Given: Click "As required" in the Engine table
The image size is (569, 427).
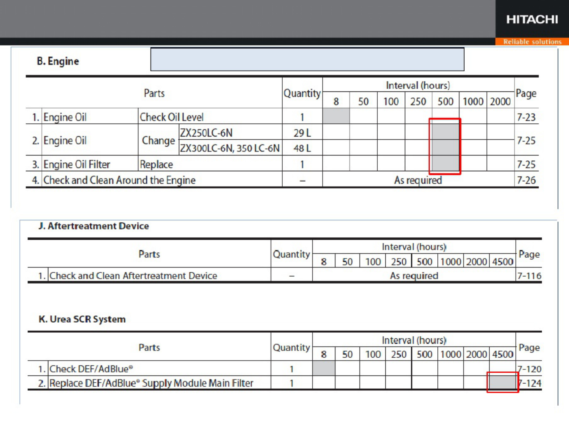Looking at the screenshot, I should 418,180.
